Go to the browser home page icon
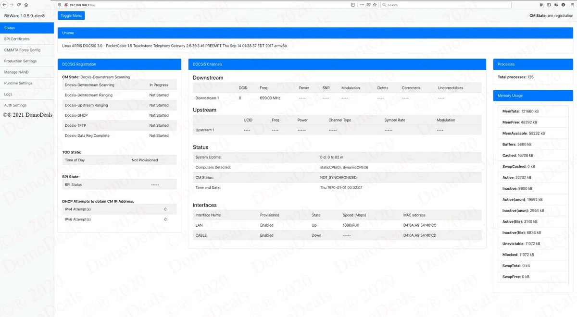The height and width of the screenshot is (317, 577). coord(26,4)
